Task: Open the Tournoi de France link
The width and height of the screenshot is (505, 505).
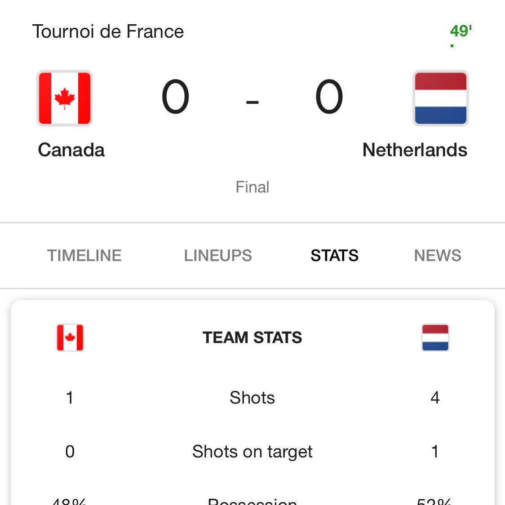Action: point(108,31)
